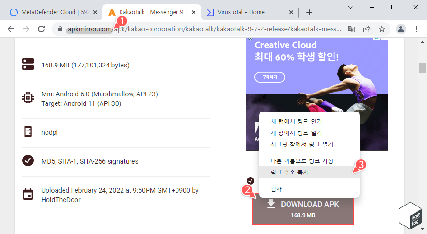Select '검사' inspect menu item
427x234 pixels.
coord(309,189)
